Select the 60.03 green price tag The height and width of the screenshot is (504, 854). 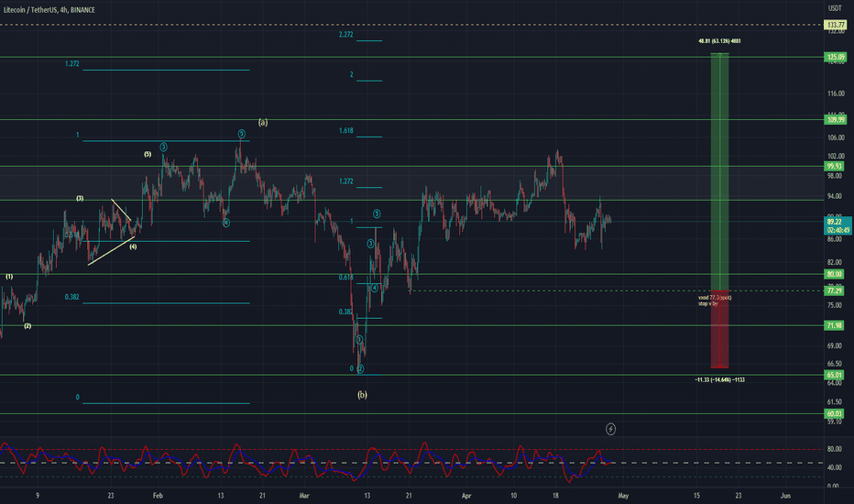pos(835,413)
